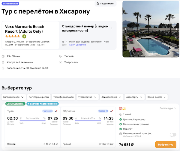Click the Чартер info icon on outbound flight
Viewport: 180px width, 151px height.
coord(52,111)
